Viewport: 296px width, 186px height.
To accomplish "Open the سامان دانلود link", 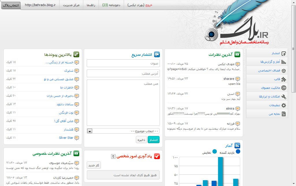I will pyautogui.click(x=65, y=104).
